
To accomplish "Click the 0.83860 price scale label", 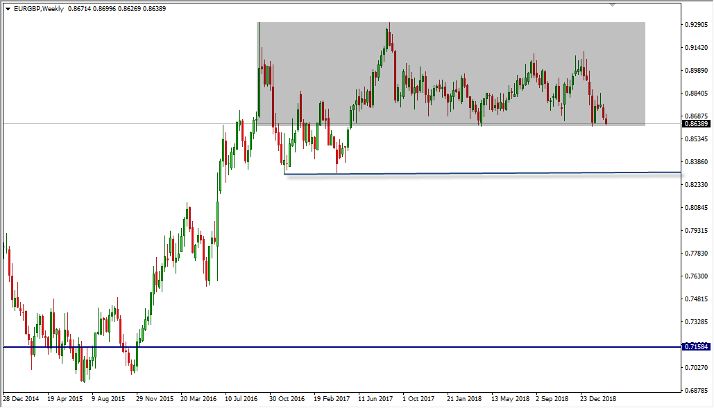I will pos(696,162).
